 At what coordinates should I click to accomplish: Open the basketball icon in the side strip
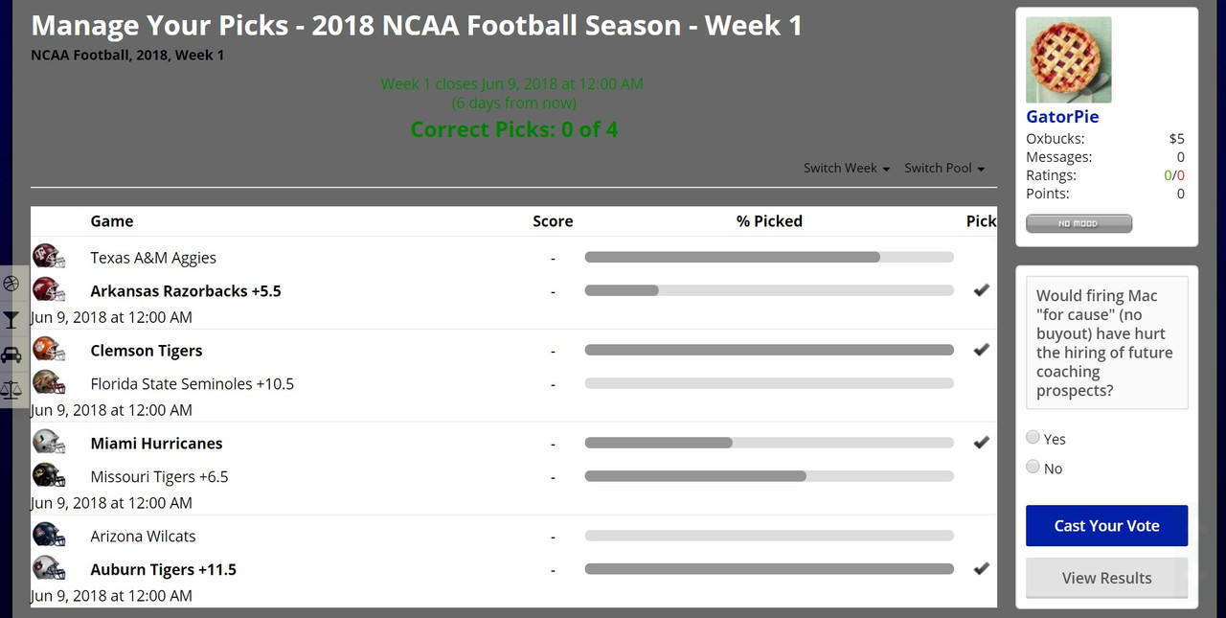click(11, 284)
